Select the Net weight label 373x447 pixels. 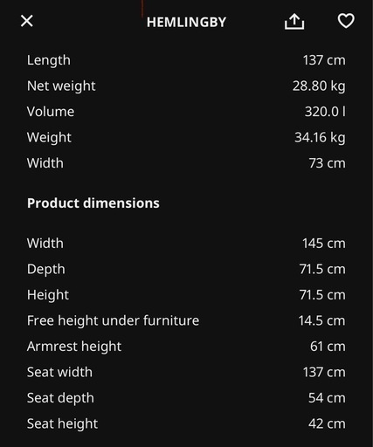(x=61, y=86)
